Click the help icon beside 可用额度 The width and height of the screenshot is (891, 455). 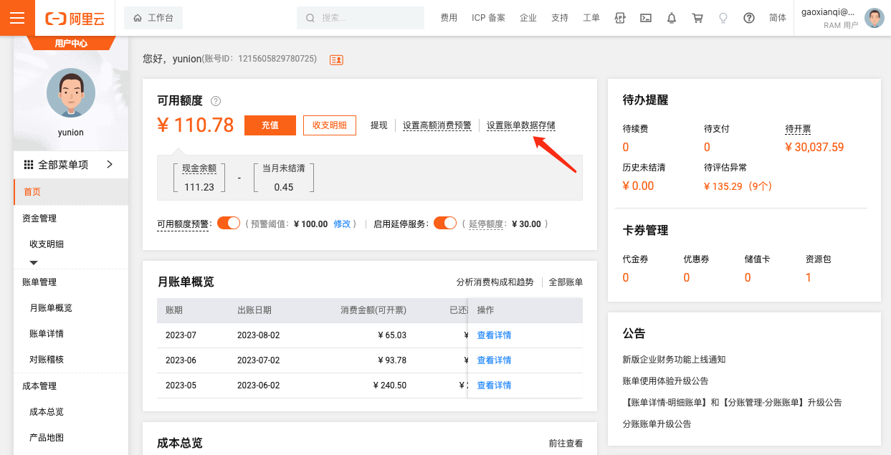pos(216,101)
